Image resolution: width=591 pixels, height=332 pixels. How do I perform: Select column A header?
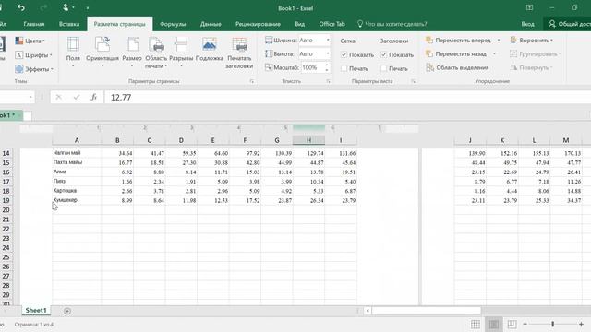coord(77,140)
